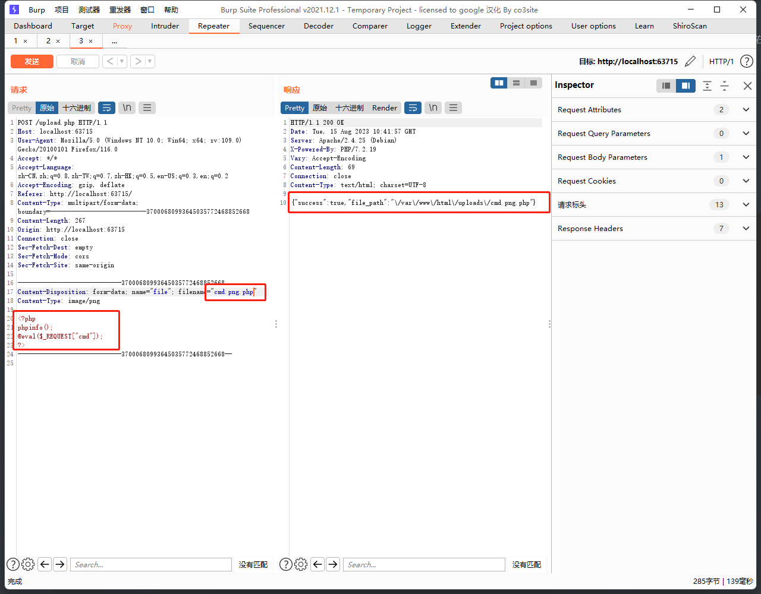Set side-by-side request response layout

pos(499,83)
